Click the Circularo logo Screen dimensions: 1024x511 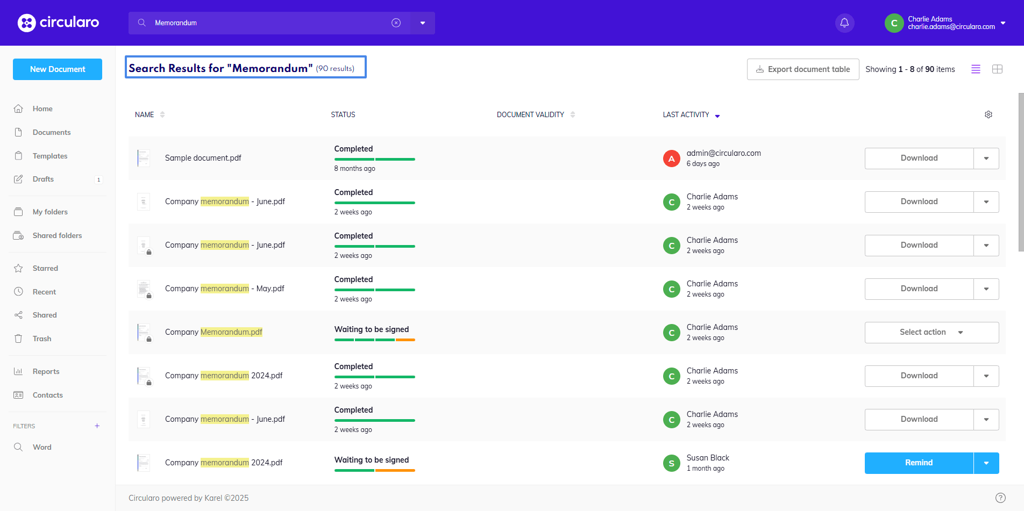58,23
